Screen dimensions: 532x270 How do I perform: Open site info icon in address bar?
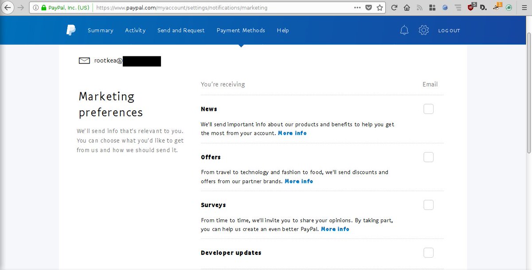coord(35,8)
